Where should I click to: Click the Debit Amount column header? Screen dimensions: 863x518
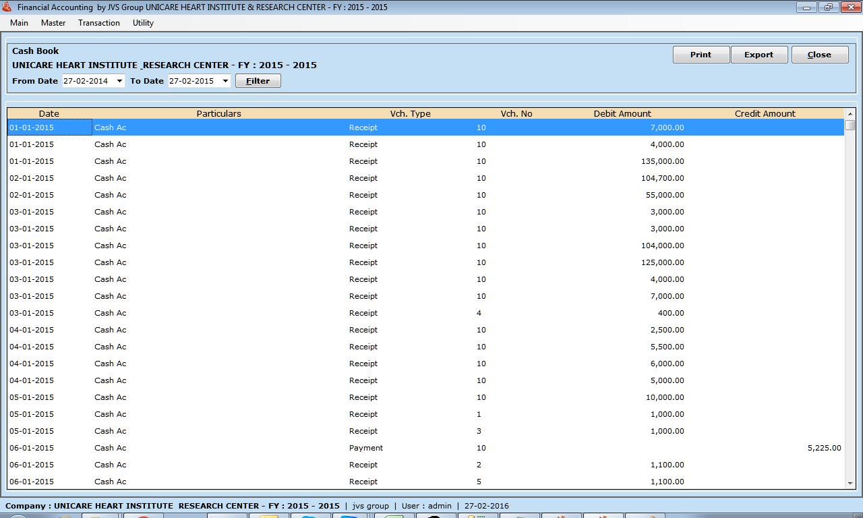coord(622,113)
